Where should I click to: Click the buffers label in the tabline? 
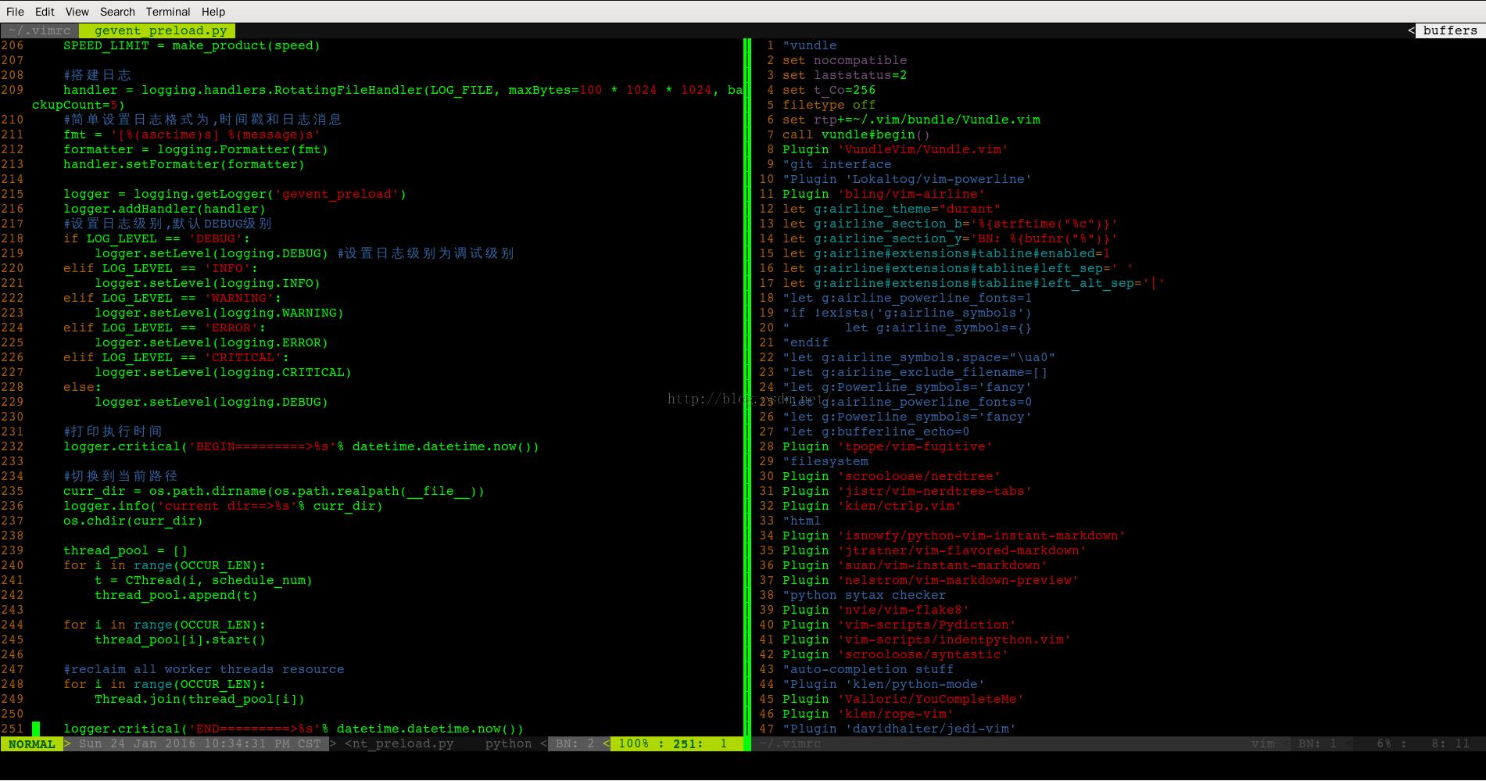coord(1450,30)
